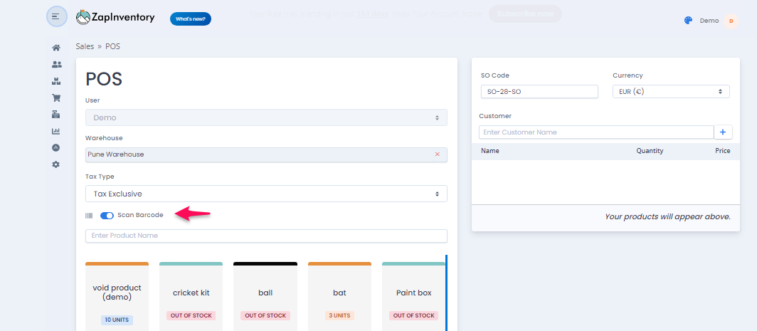The width and height of the screenshot is (757, 331).
Task: Open the User dropdown showing Demo
Action: 267,117
